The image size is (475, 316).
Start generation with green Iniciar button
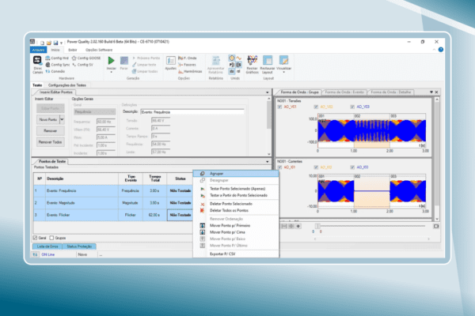tap(111, 61)
